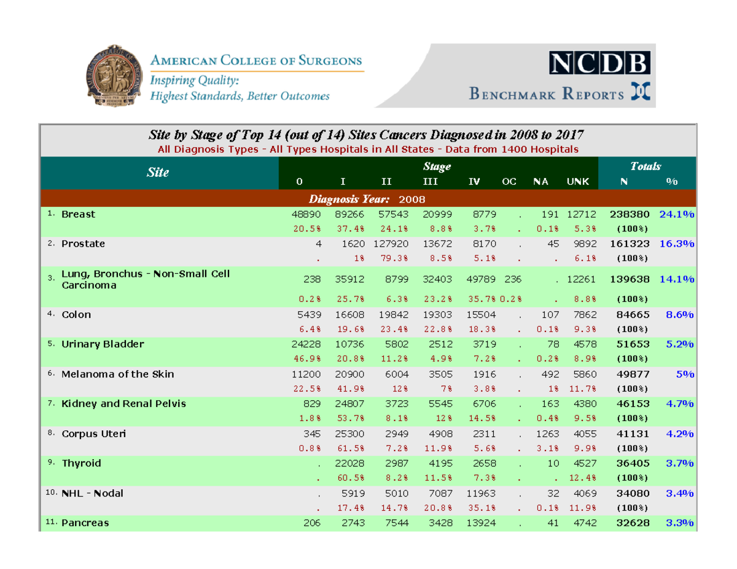Click the Breast total count 238380
Viewport: 737px width, 569px height.
pyautogui.click(x=630, y=215)
